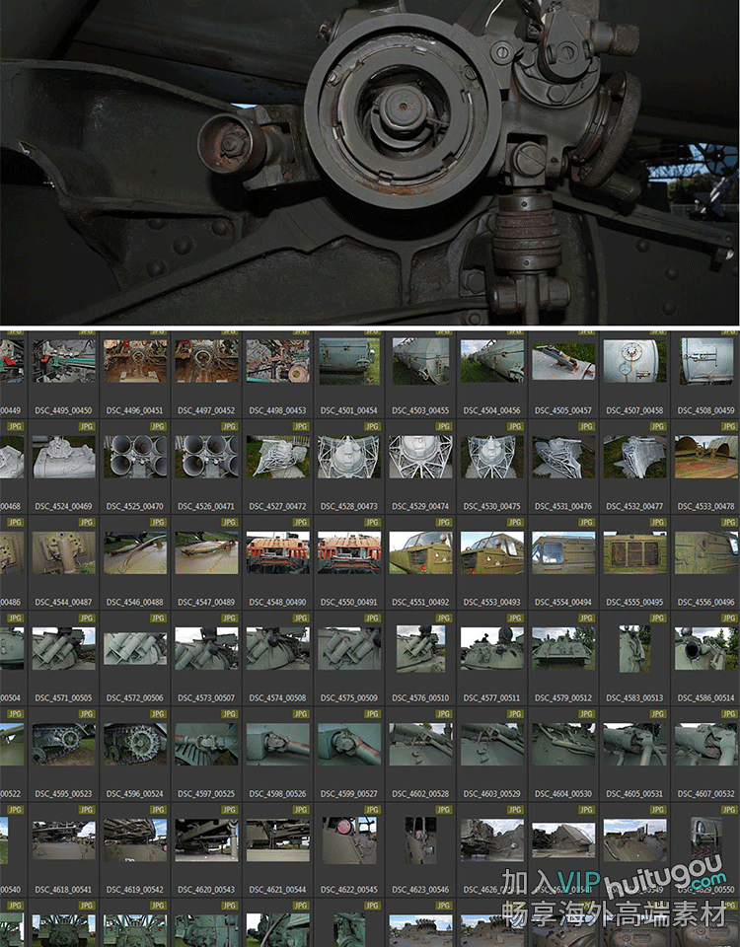Click the file name DSC_4586_00514
The width and height of the screenshot is (740, 947).
705,697
